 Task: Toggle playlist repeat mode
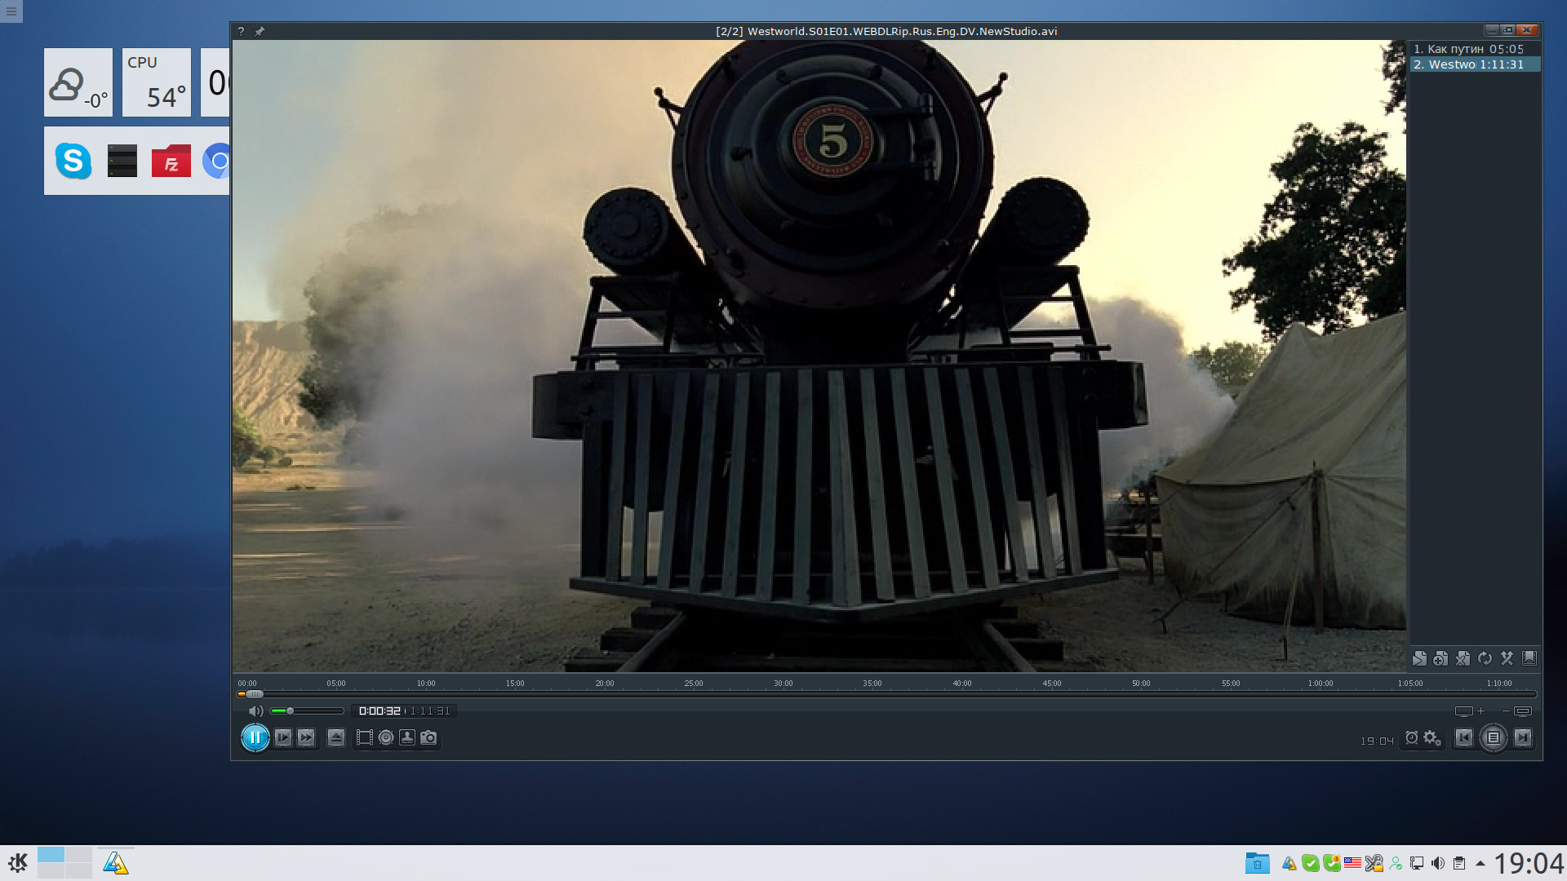click(x=1485, y=658)
